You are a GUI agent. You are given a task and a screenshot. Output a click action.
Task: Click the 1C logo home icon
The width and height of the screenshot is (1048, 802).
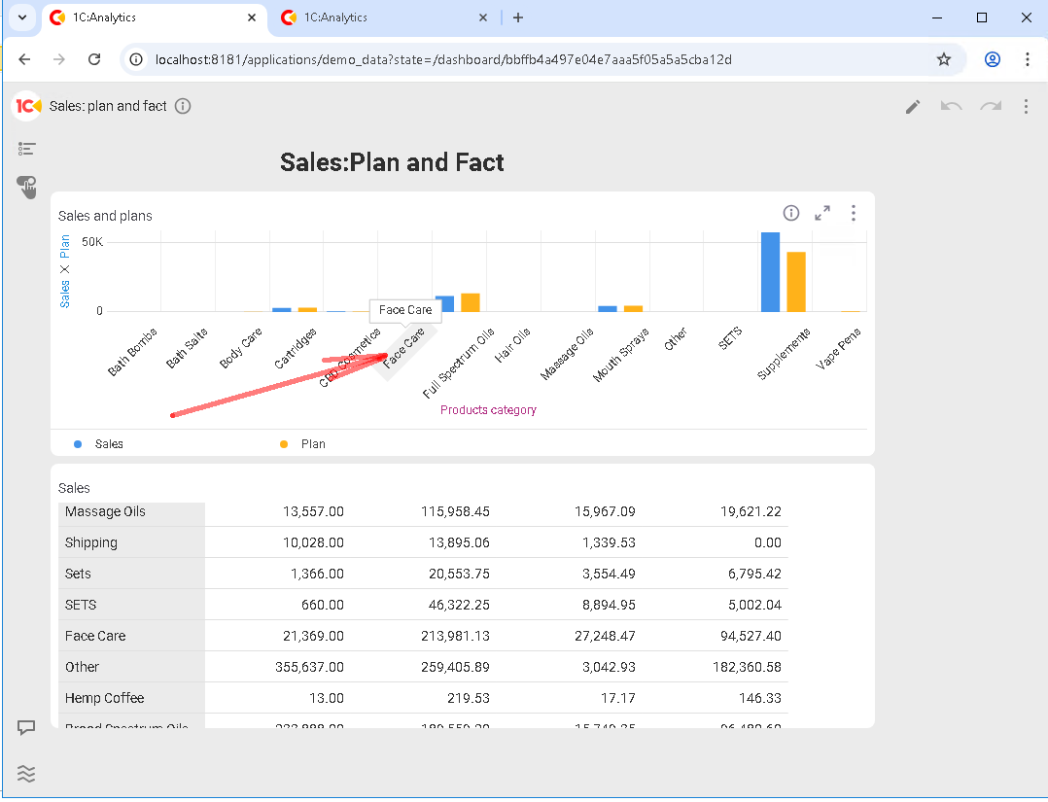[x=27, y=106]
